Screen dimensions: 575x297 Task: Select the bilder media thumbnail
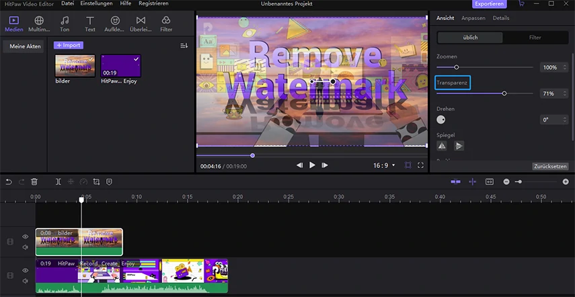[x=75, y=66]
